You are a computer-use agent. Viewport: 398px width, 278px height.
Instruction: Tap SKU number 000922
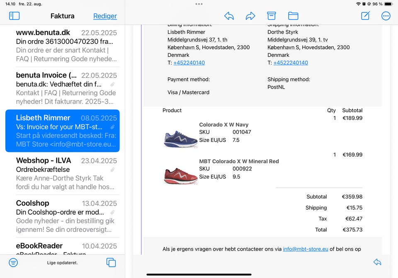click(242, 169)
